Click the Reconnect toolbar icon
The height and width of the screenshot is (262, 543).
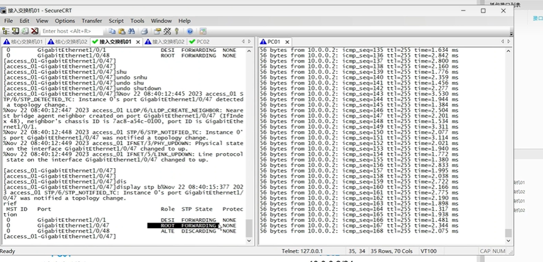[25, 31]
